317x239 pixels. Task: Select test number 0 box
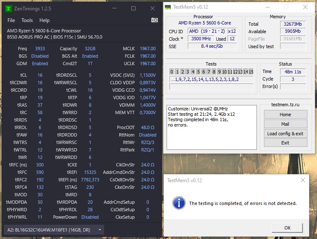[172, 72]
